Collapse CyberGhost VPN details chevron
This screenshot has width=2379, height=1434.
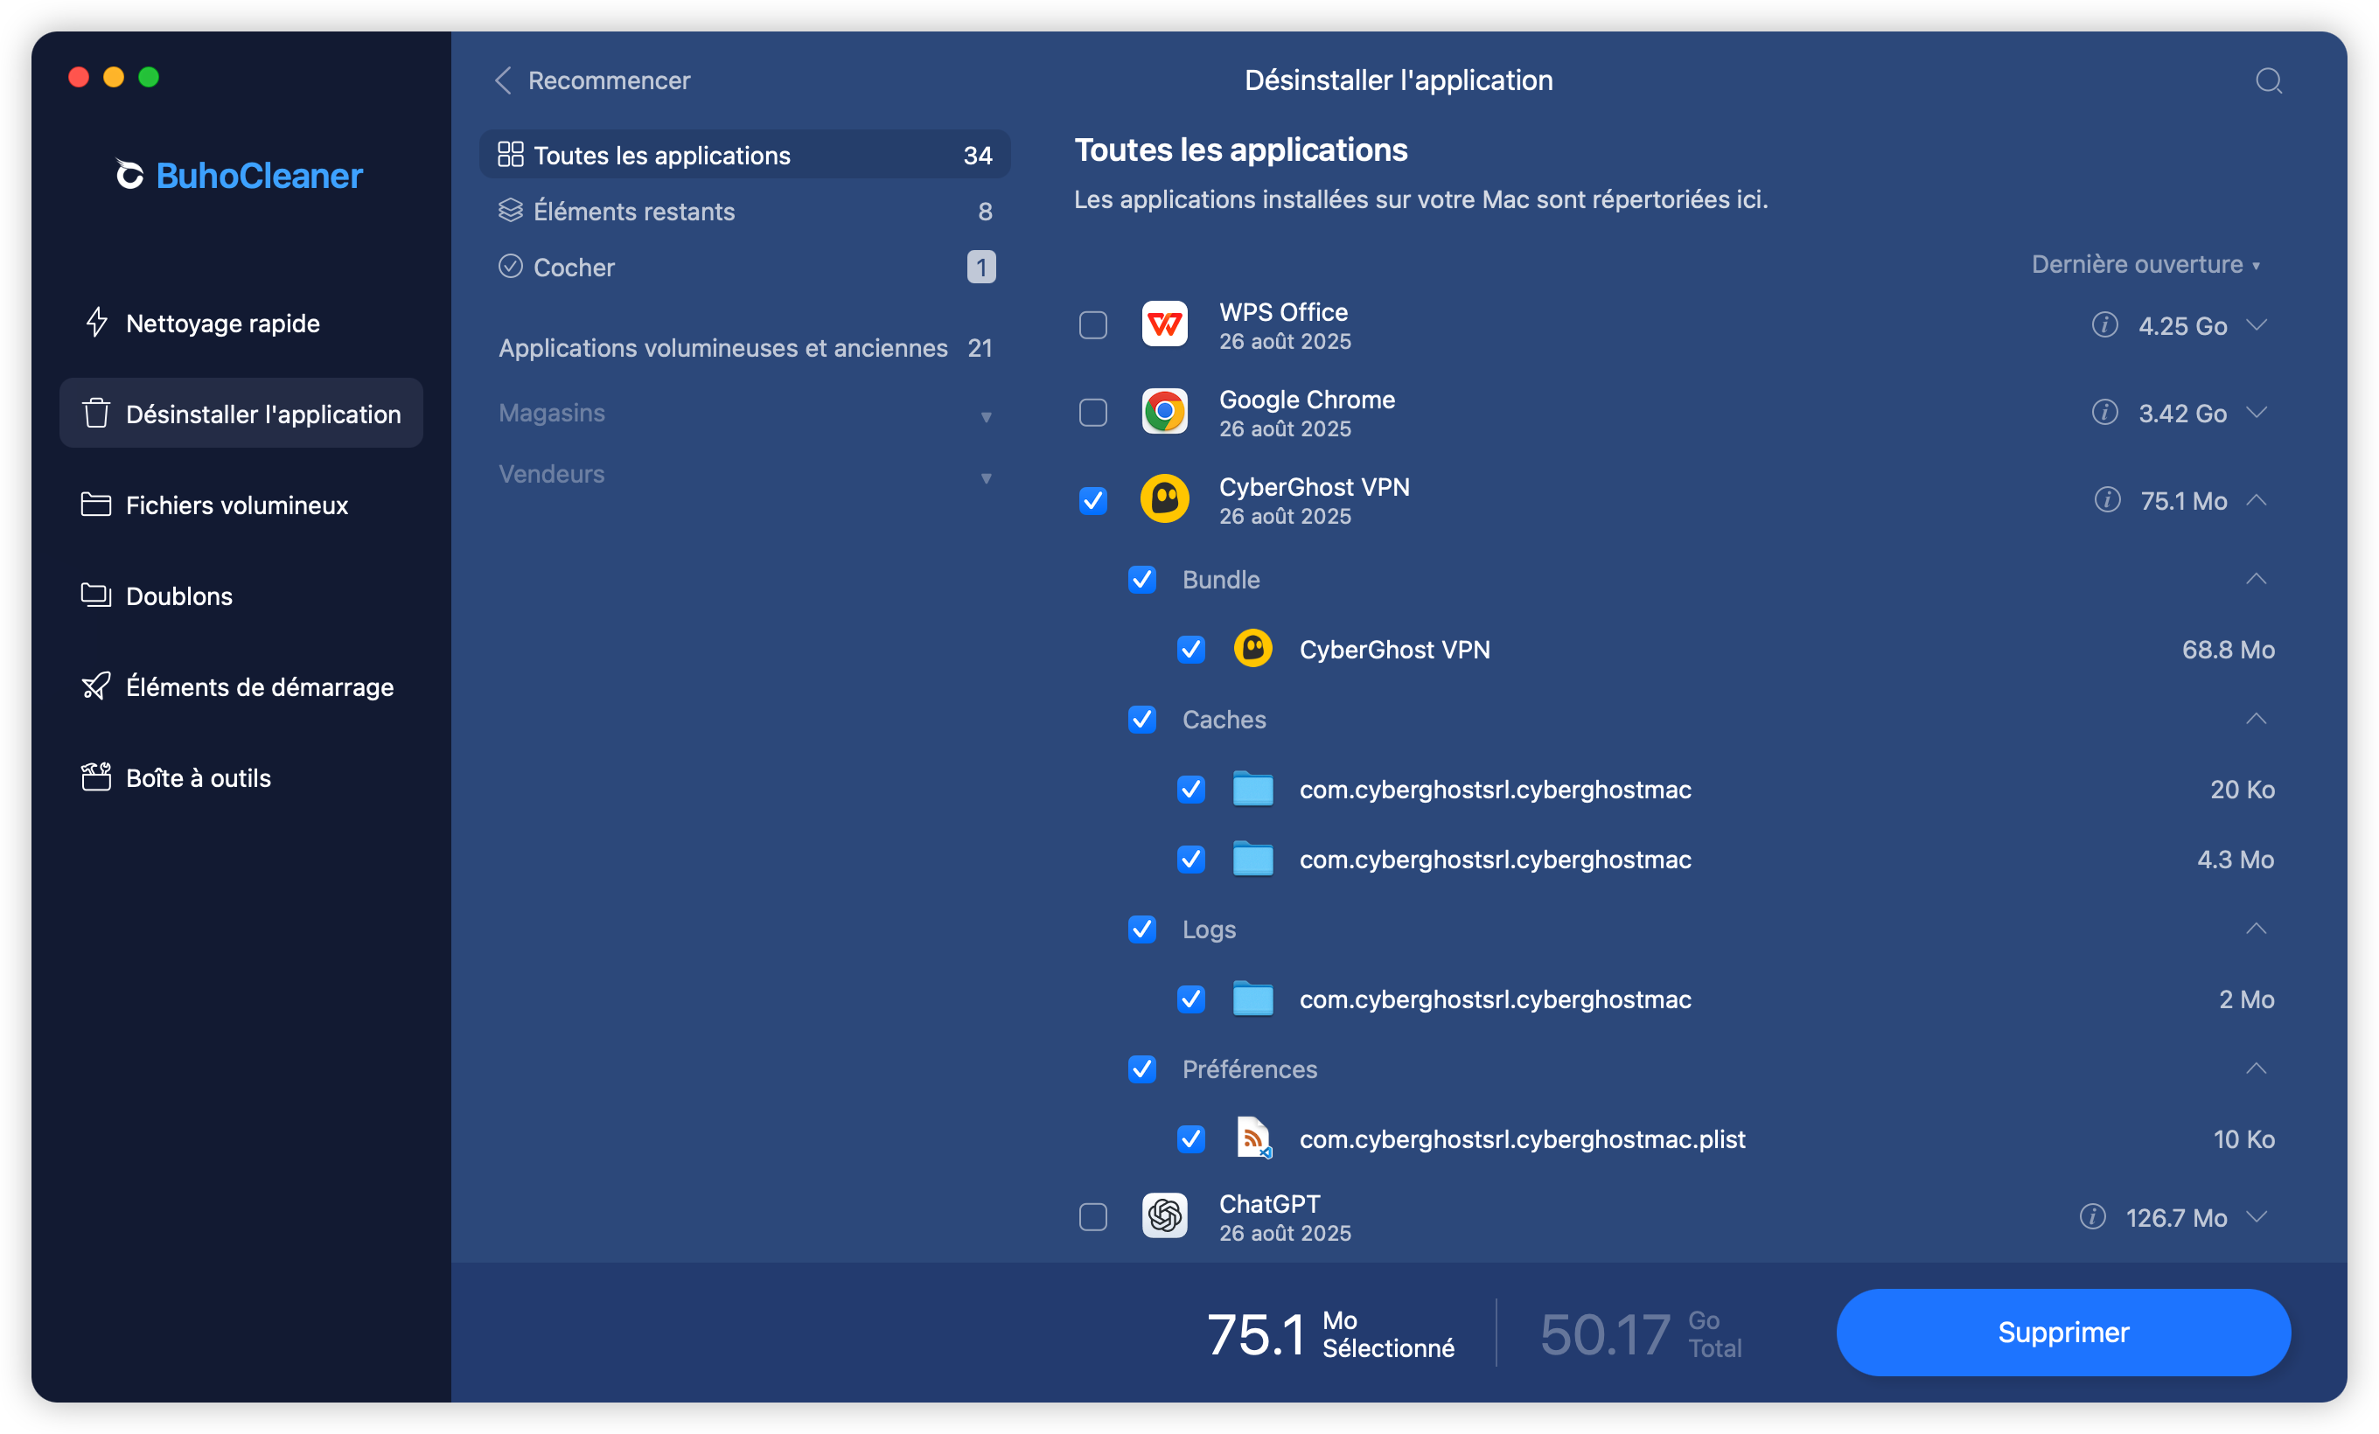(x=2256, y=500)
